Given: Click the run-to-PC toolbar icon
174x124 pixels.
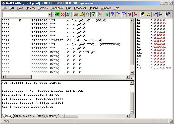Looking at the screenshot, I should (x=124, y=14).
